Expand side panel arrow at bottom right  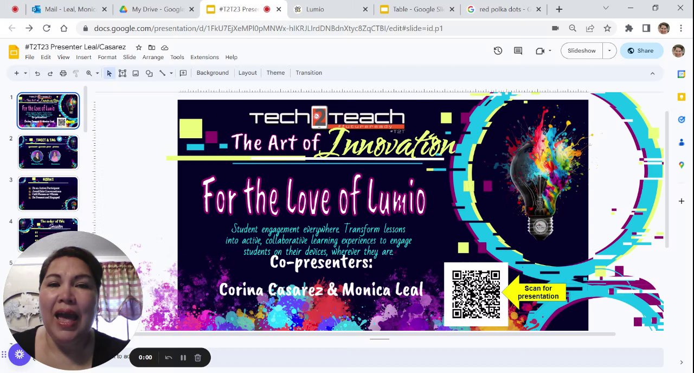[682, 362]
